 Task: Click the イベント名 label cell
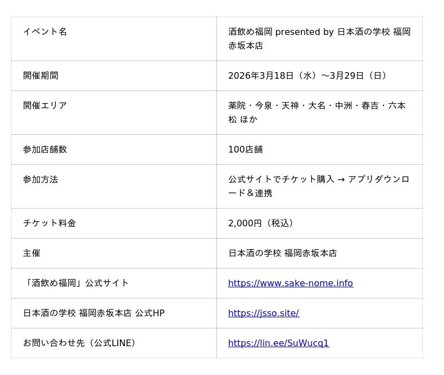45,32
